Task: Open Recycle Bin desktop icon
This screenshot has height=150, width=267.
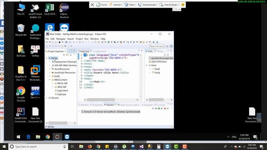Action: pyautogui.click(x=21, y=30)
